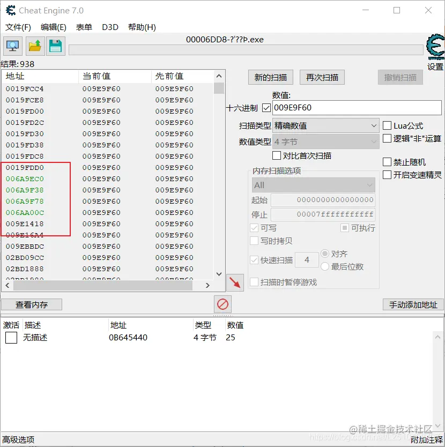Image resolution: width=445 pixels, height=447 pixels.
Task: Open the D3D menu
Action: pos(110,27)
